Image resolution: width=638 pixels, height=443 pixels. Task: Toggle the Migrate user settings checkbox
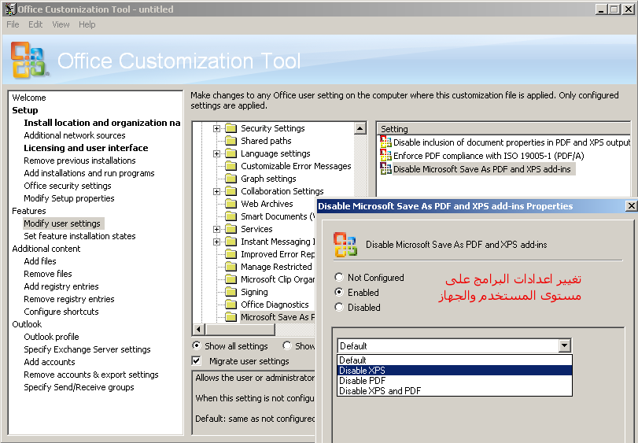click(197, 361)
